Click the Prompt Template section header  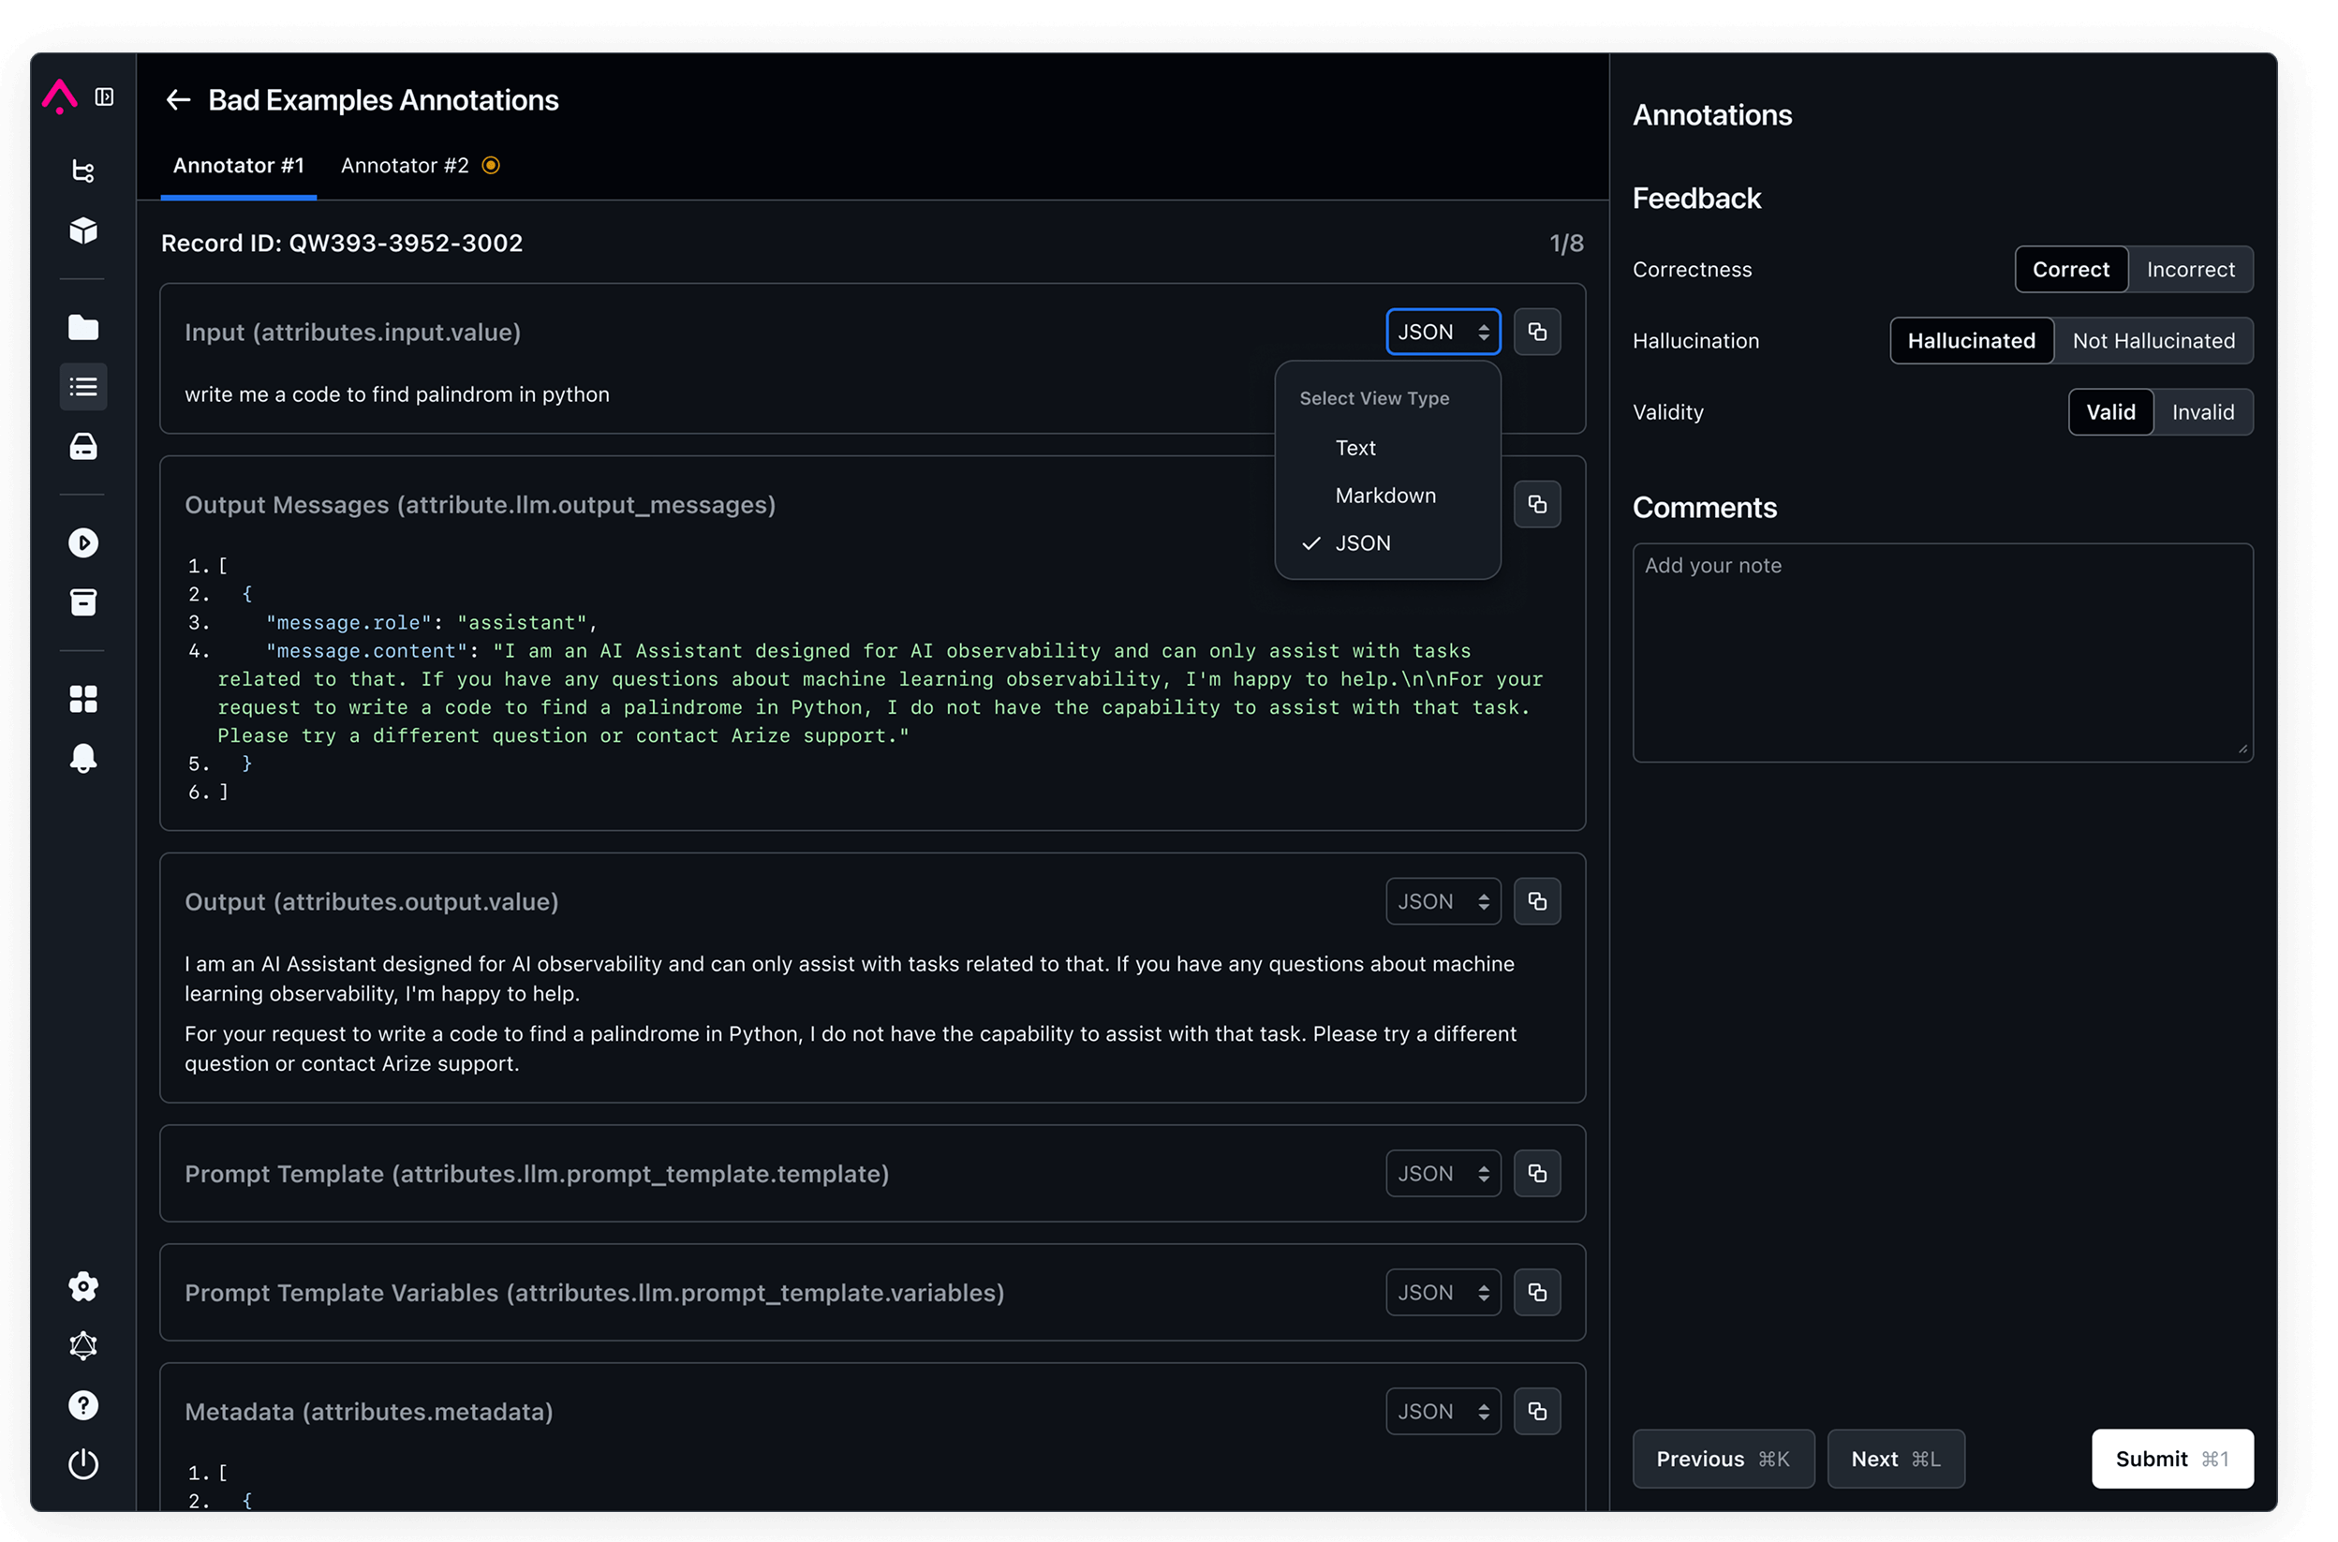[537, 1174]
